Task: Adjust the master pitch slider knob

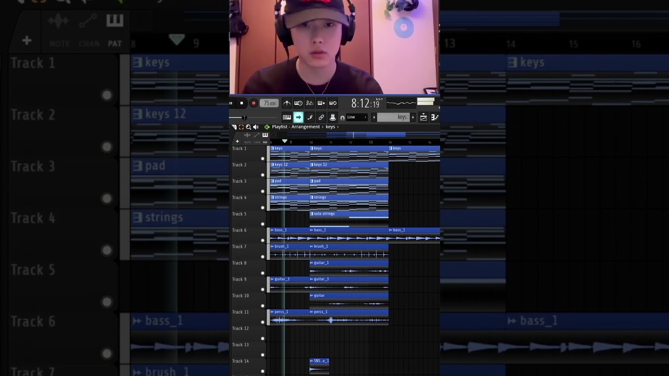Action: (244, 118)
